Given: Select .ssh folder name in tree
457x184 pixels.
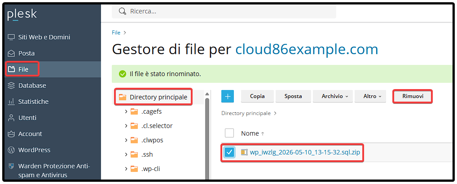Looking at the screenshot, I should pyautogui.click(x=147, y=154).
